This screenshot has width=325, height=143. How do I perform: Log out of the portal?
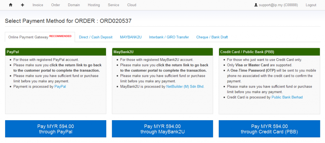(x=311, y=5)
